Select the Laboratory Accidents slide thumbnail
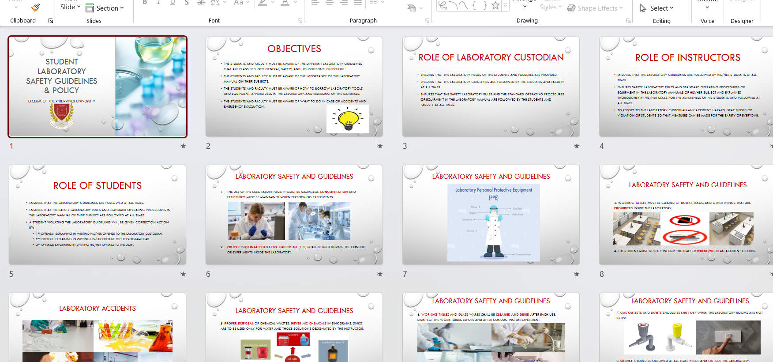This screenshot has width=773, height=362. point(98,328)
